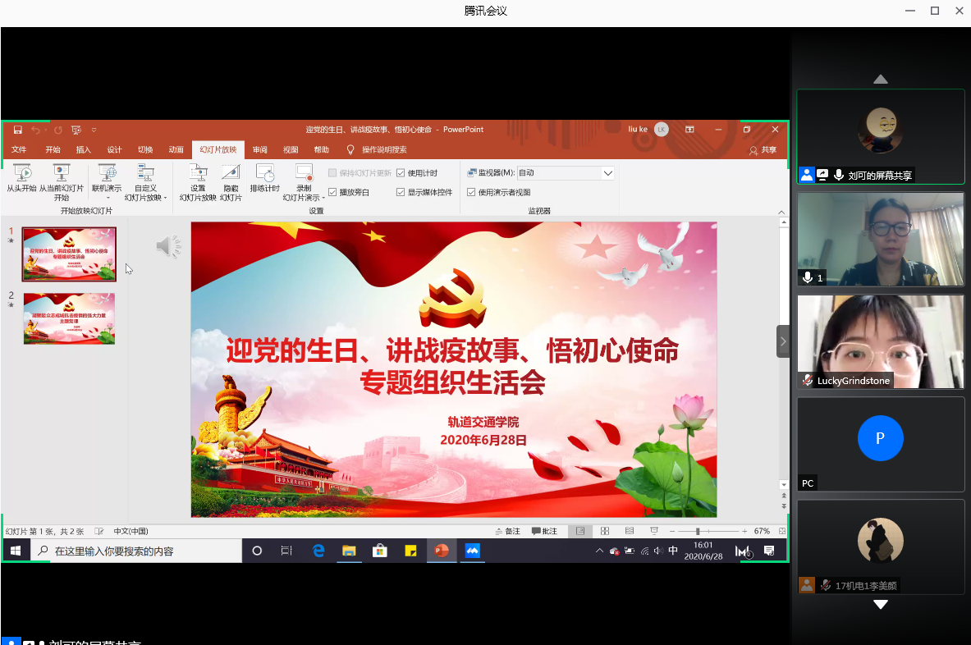Select slide 2 thumbnail in slide panel
The width and height of the screenshot is (971, 645).
pos(69,318)
